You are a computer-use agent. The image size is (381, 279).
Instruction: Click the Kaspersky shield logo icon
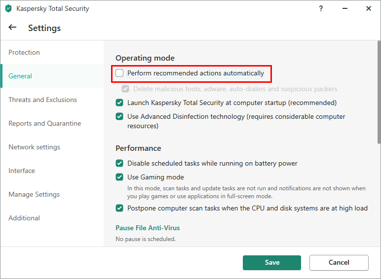8,8
